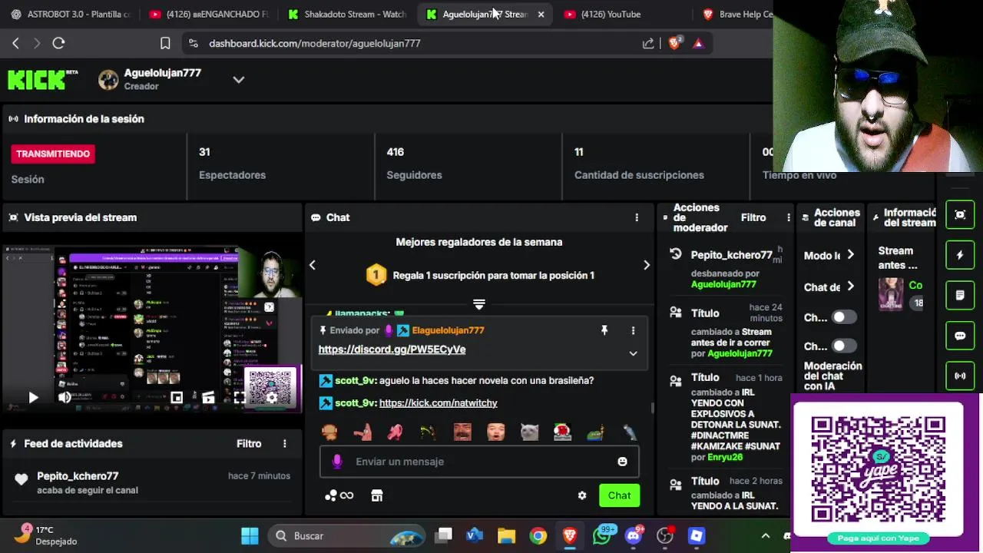
Task: Click the chat message input field
Action: [479, 462]
